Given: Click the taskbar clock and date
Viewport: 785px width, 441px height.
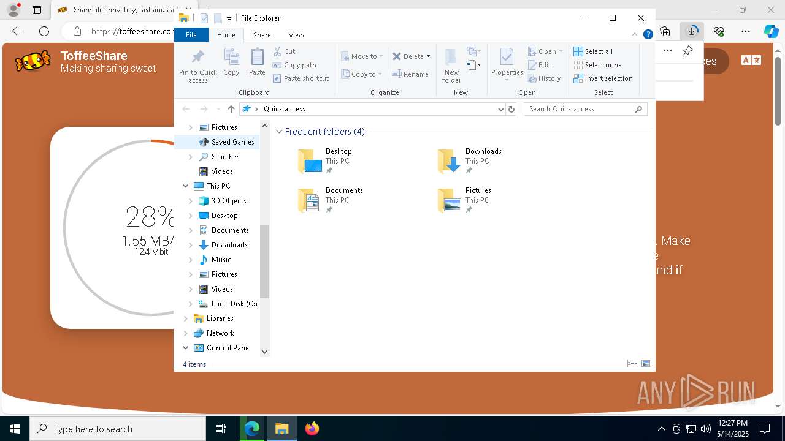Looking at the screenshot, I should (732, 429).
